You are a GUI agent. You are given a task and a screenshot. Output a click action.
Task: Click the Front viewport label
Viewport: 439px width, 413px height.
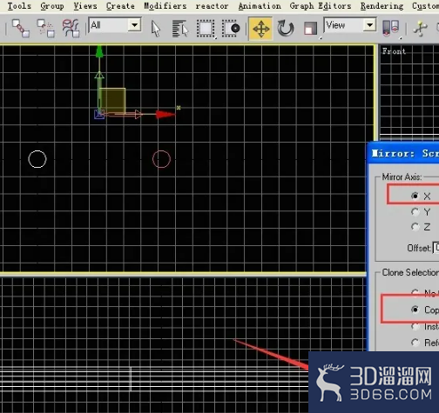[394, 51]
